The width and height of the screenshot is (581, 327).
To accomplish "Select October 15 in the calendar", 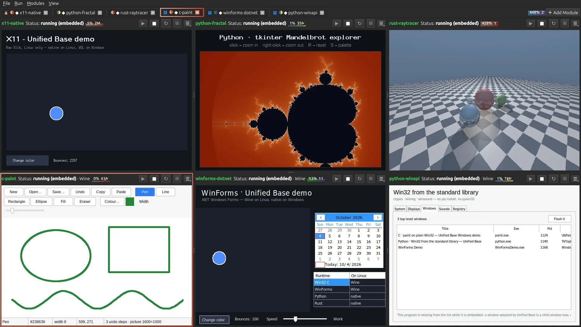I will [x=359, y=242].
